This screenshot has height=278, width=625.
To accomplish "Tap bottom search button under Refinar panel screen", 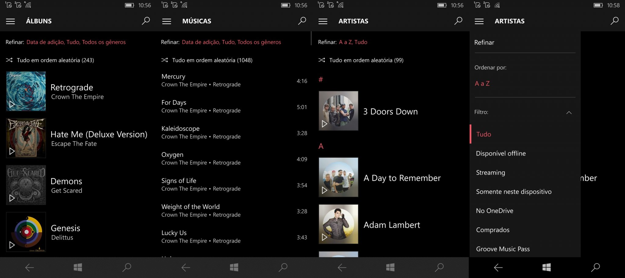I will tap(595, 268).
